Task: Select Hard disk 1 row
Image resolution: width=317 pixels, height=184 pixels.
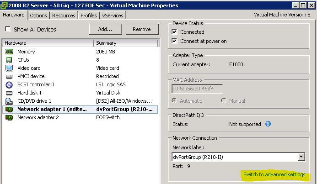Action: 80,93
